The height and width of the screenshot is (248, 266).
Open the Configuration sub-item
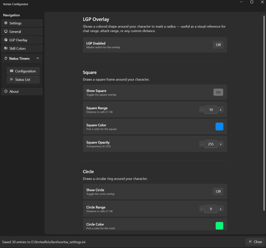pos(23,71)
